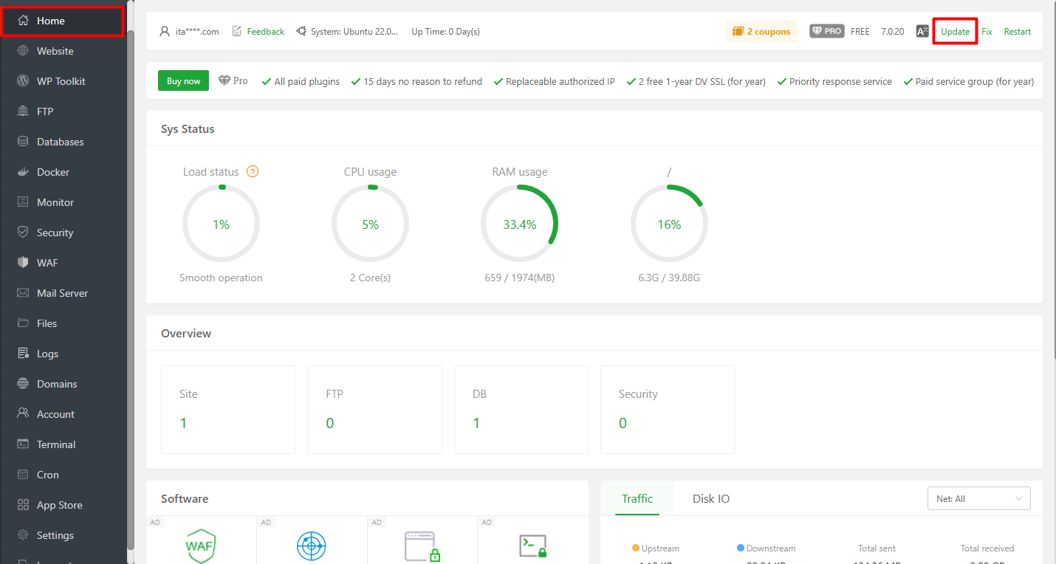Launch the Terminal sidebar item
The height and width of the screenshot is (564, 1056).
point(56,444)
